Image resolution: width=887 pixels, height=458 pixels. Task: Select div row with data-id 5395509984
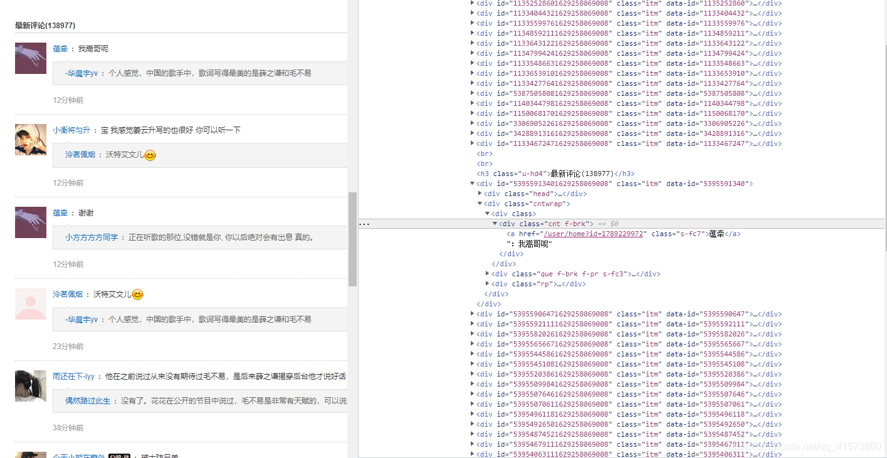629,384
